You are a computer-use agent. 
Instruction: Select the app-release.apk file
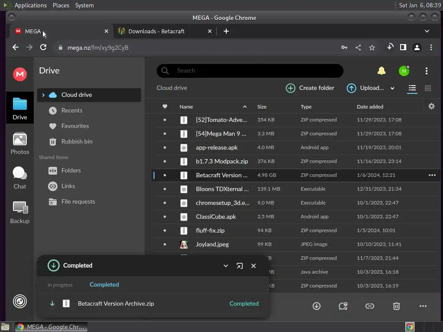pyautogui.click(x=297, y=147)
